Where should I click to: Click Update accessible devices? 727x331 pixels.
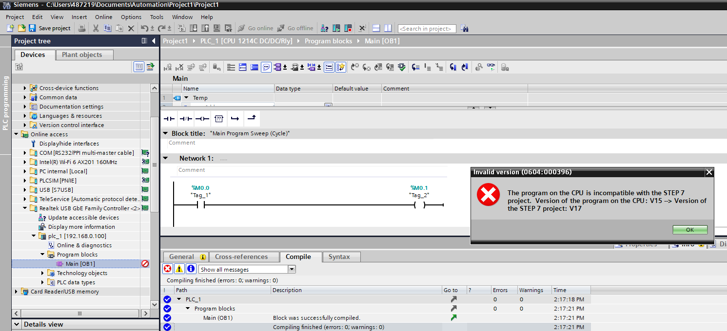(x=83, y=218)
